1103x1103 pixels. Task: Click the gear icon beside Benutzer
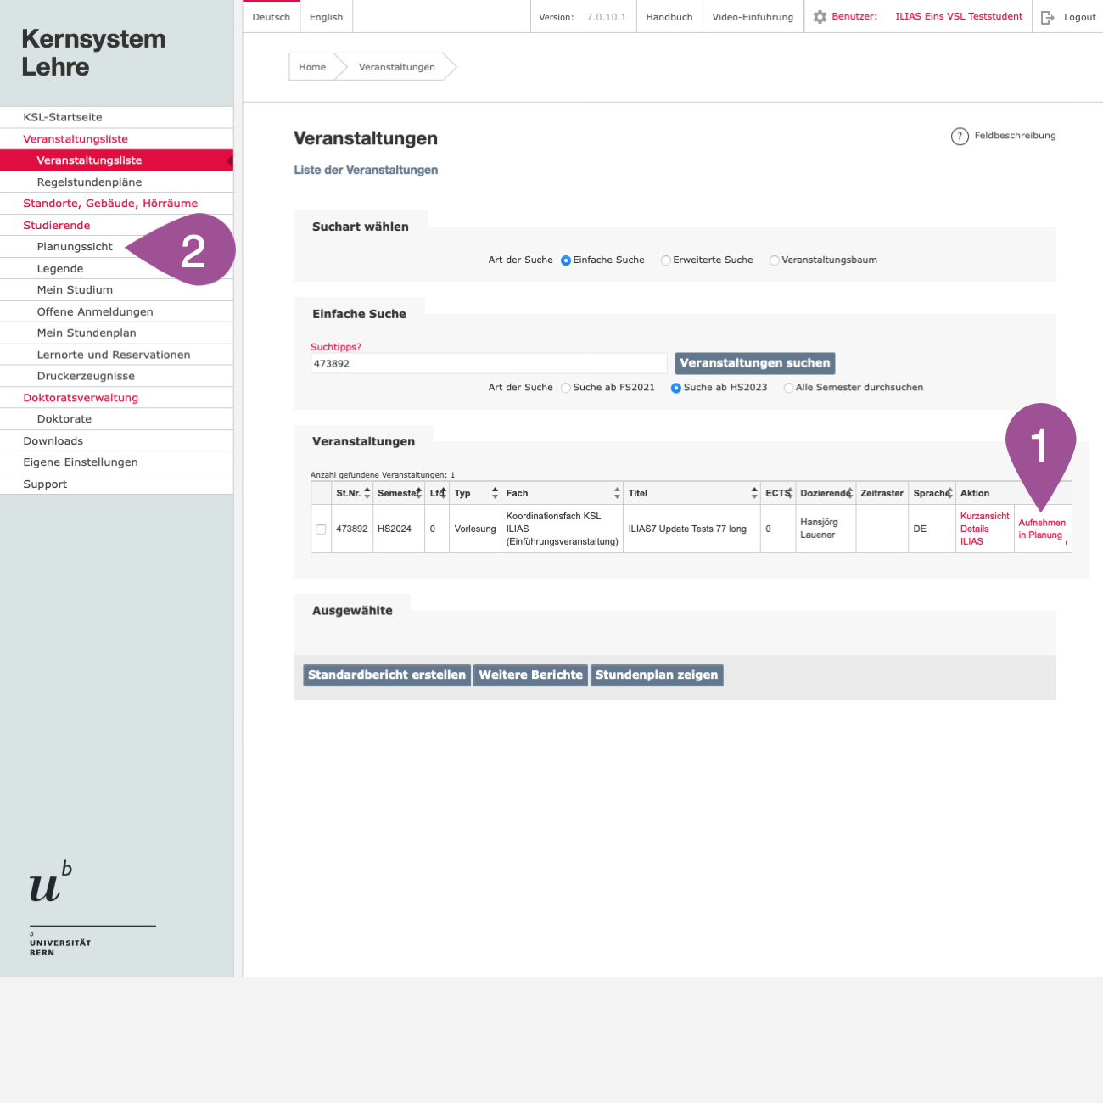click(820, 17)
